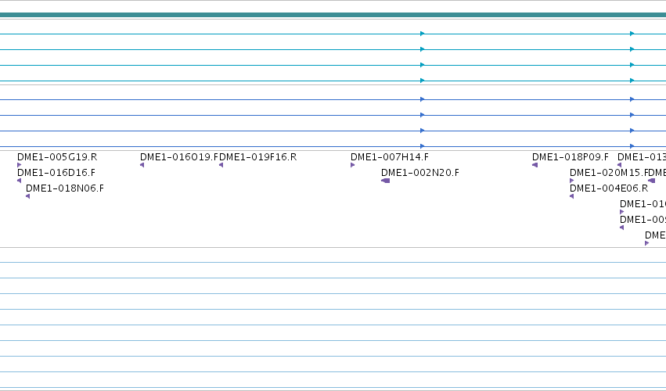The height and width of the screenshot is (391, 666).
Task: Click the purple arrow glyph of DME1-018P09.F
Action: 535,165
